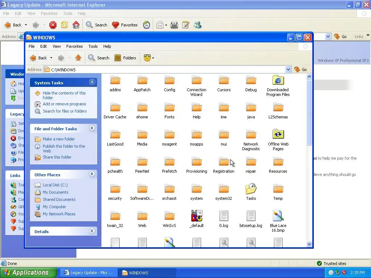Open Edit menu in WINDOWS explorer
Viewport: 371px width, 278px height.
43,46
